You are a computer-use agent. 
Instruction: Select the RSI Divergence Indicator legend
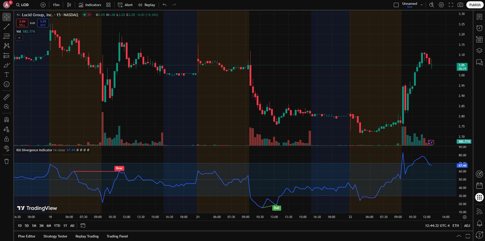34,150
